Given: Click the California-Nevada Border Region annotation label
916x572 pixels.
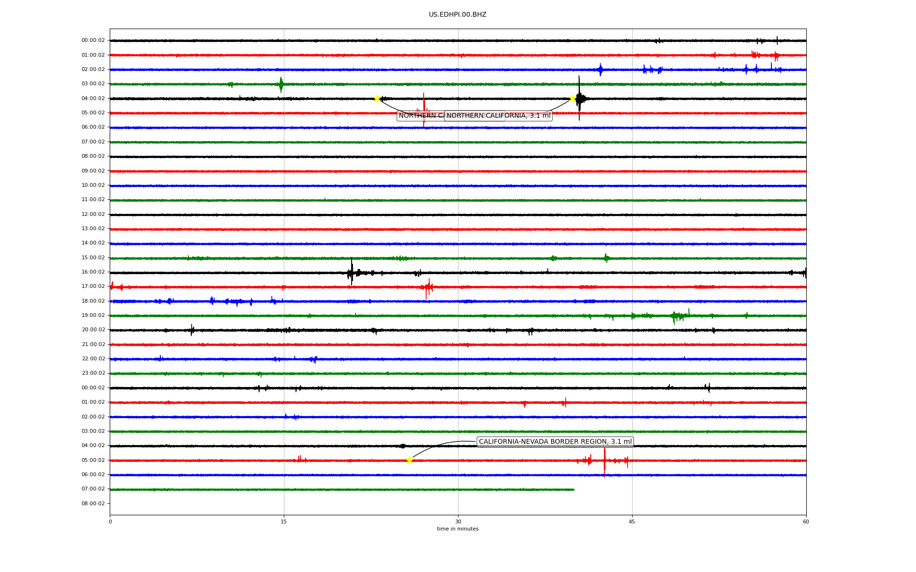Looking at the screenshot, I should click(555, 442).
